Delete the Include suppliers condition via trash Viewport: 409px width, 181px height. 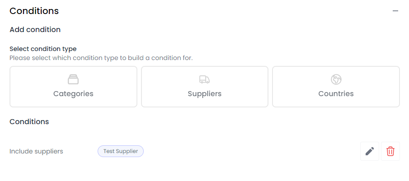(x=390, y=151)
